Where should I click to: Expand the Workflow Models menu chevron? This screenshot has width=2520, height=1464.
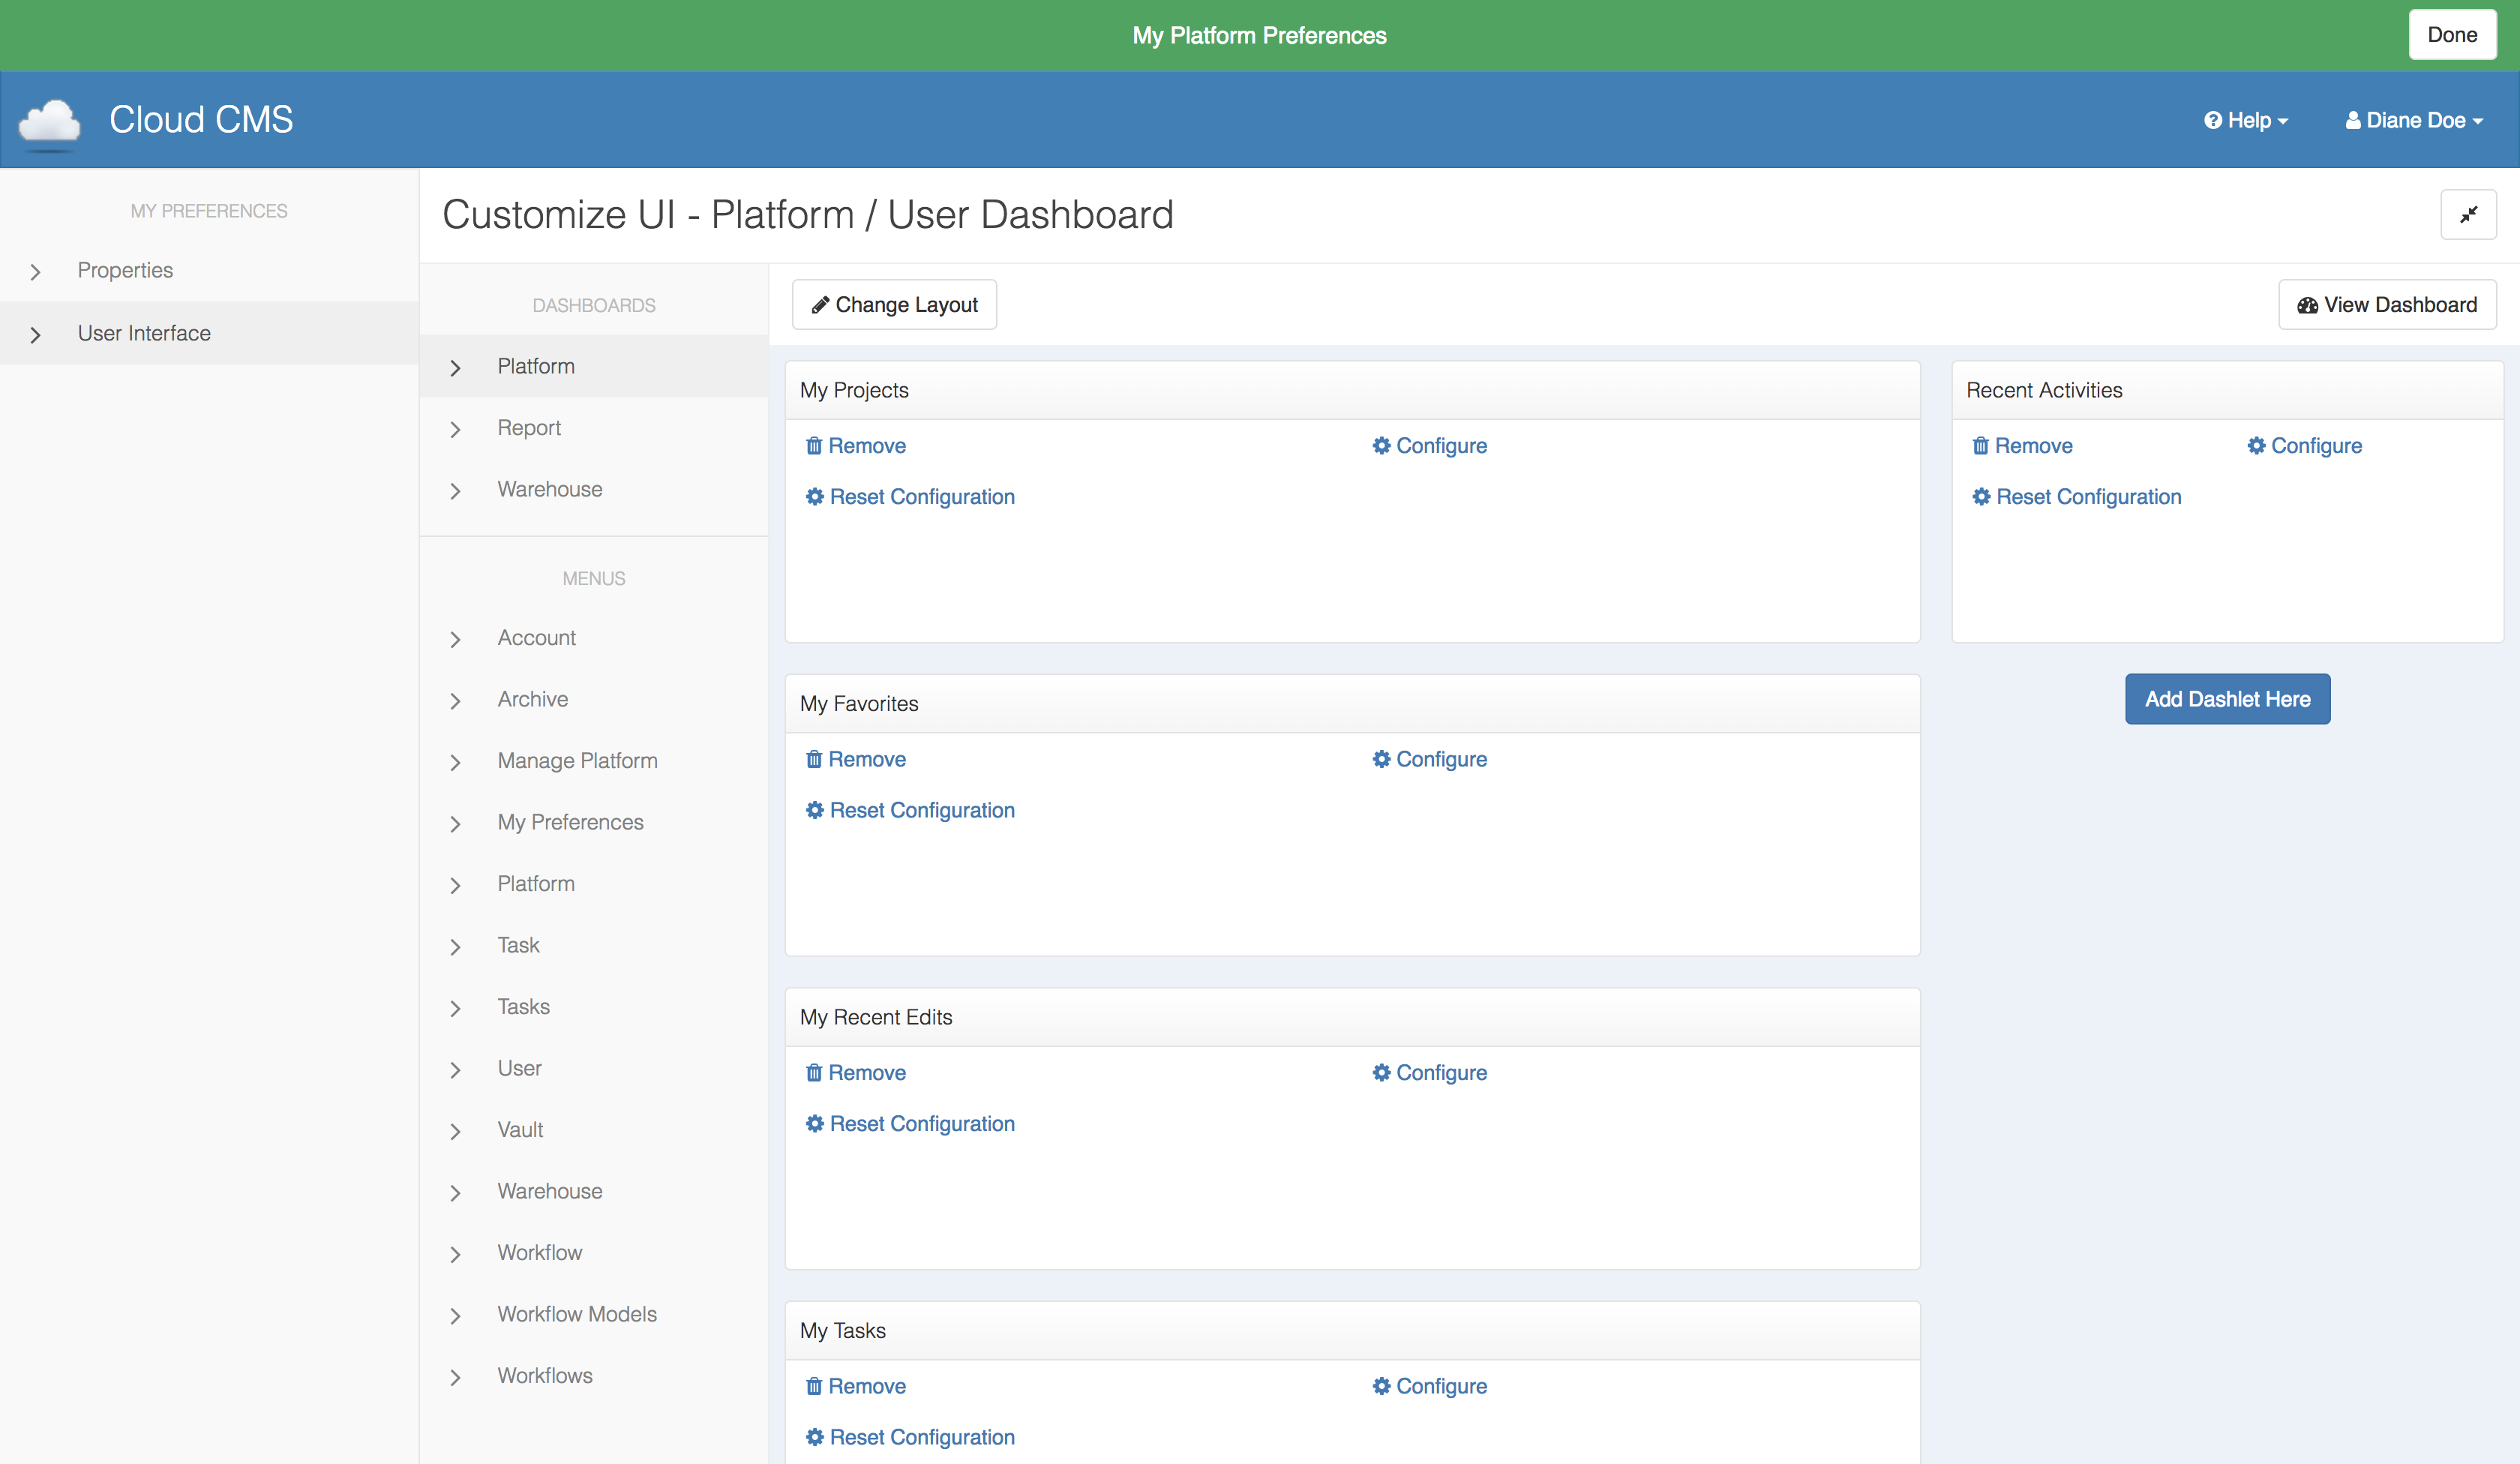(x=456, y=1315)
